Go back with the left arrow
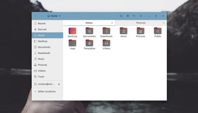The height and width of the screenshot is (113, 198). (35, 16)
